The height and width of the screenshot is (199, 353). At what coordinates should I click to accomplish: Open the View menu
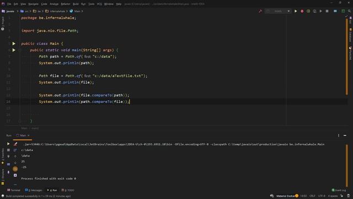tap(23, 4)
